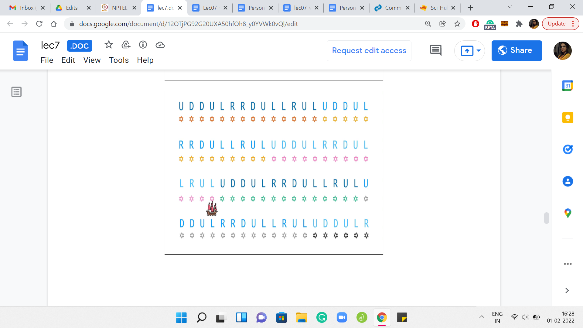This screenshot has height=328, width=583.
Task: Open the comment history icon
Action: point(435,50)
